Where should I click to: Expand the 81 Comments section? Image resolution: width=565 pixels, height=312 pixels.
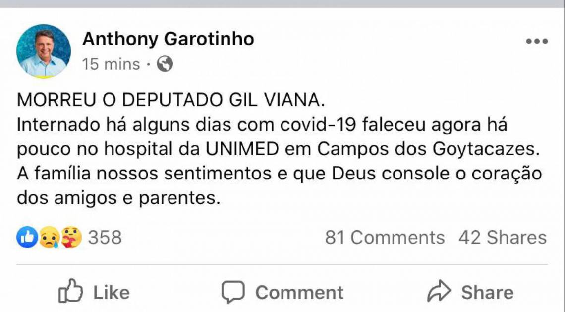coord(386,238)
